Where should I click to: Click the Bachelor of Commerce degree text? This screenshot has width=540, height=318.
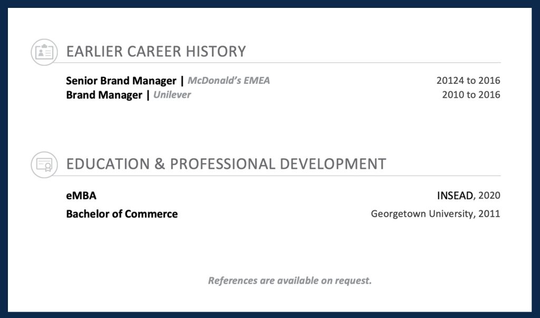click(x=122, y=214)
